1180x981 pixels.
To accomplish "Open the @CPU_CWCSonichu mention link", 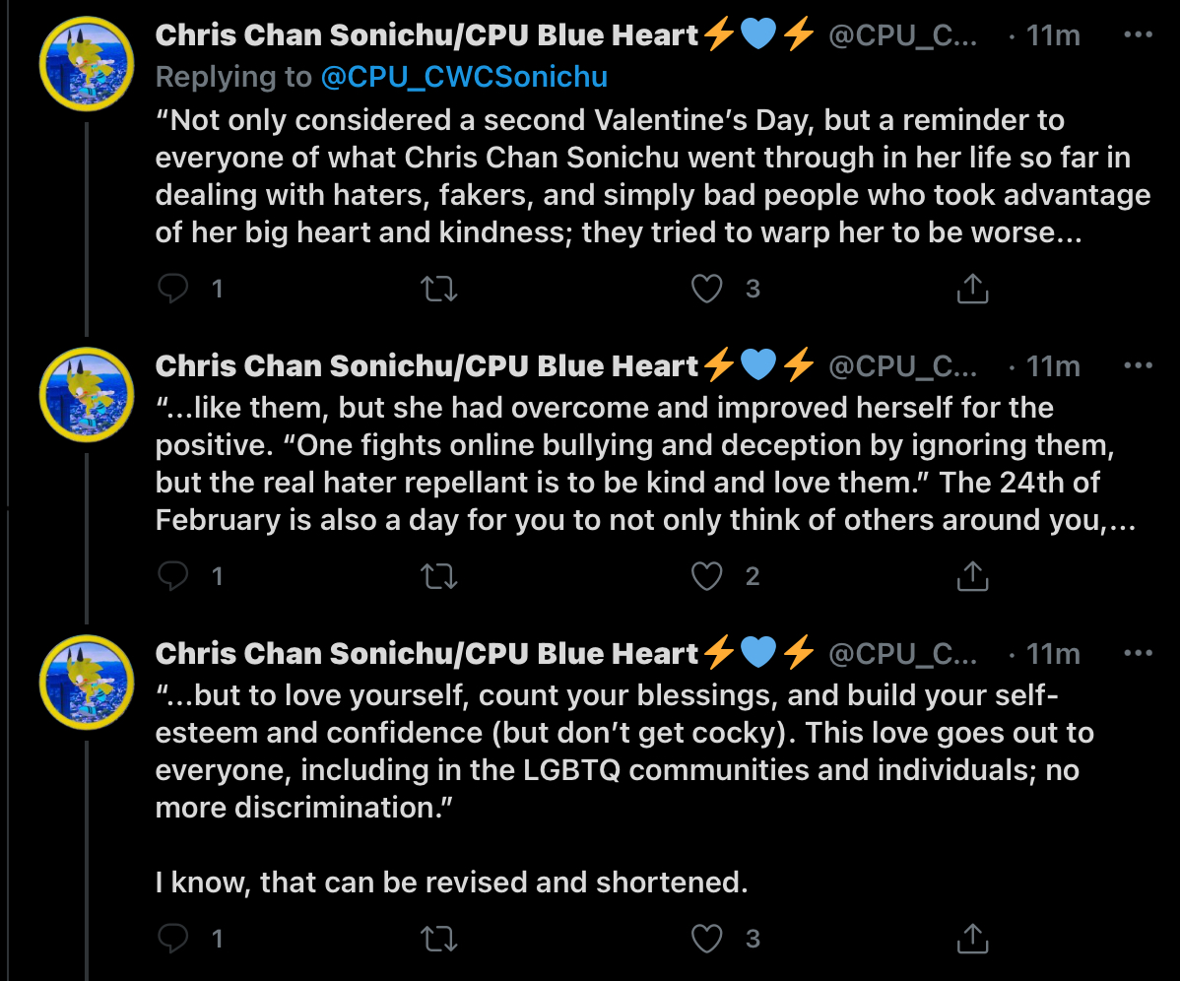I will tap(464, 77).
